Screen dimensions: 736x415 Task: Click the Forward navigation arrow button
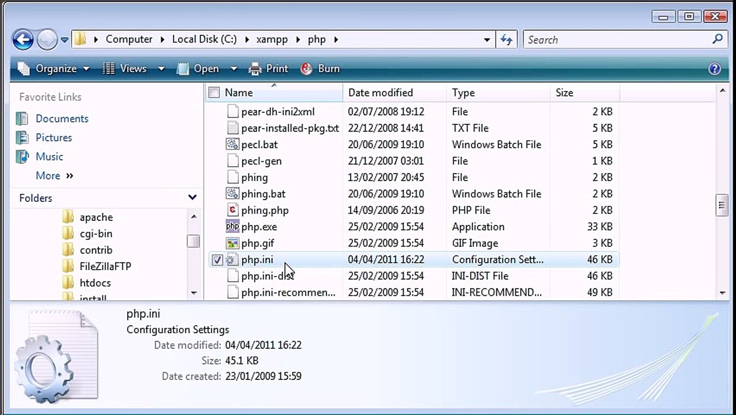click(x=47, y=40)
